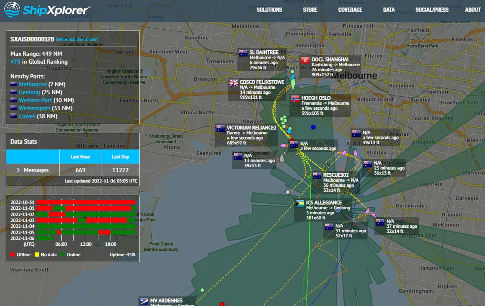Click the #78 global ranking link
The width and height of the screenshot is (485, 306).
tap(15, 62)
